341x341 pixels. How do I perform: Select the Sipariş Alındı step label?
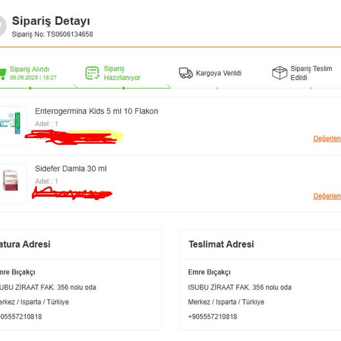(x=30, y=69)
